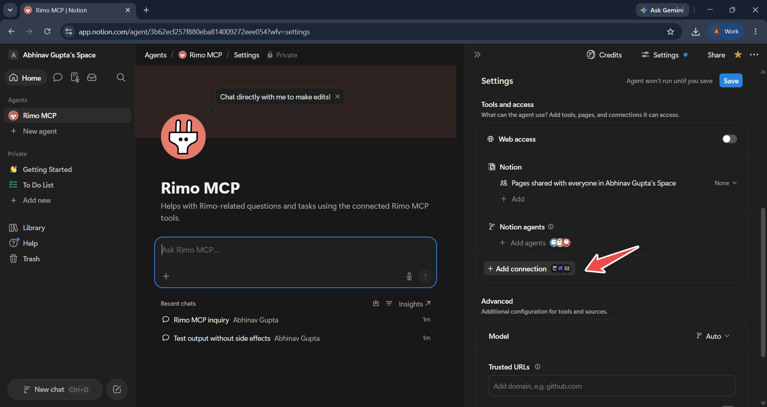
Task: Open a new browser tab
Action: pyautogui.click(x=146, y=10)
